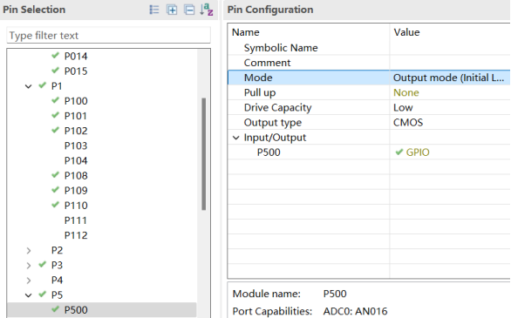Image resolution: width=511 pixels, height=318 pixels.
Task: Select pin P103
Action: coord(76,146)
